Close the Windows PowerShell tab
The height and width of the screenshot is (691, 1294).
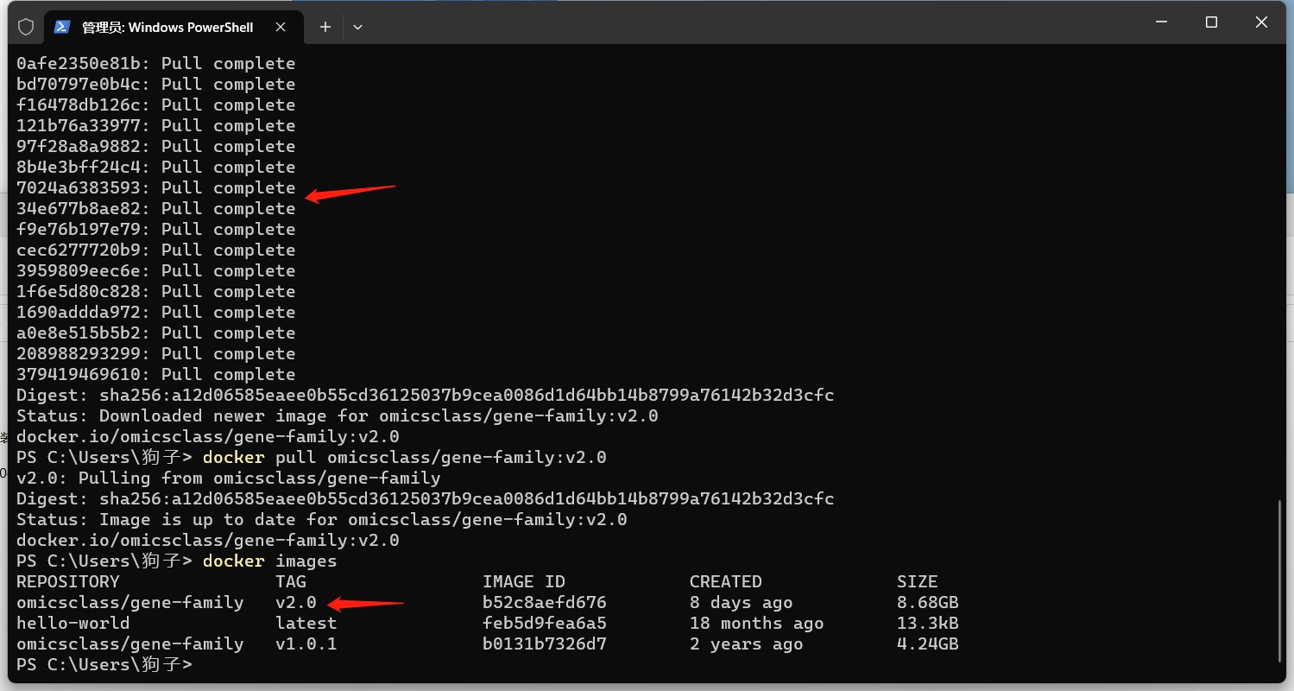coord(281,27)
